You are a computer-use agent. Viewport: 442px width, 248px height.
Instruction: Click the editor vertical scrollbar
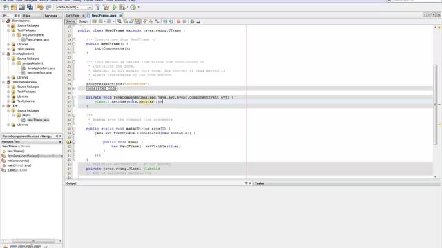(436, 105)
